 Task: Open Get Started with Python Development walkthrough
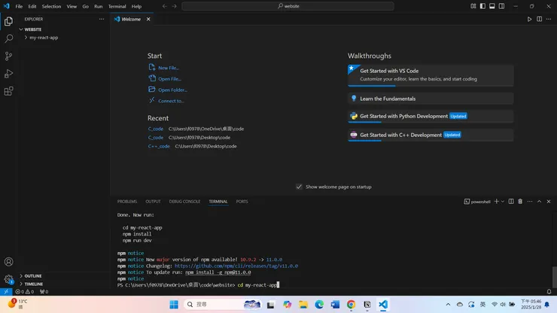431,116
